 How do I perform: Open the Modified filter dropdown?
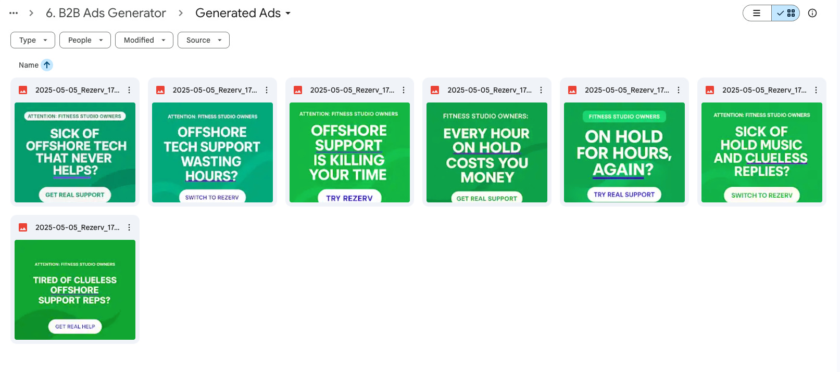pyautogui.click(x=144, y=40)
